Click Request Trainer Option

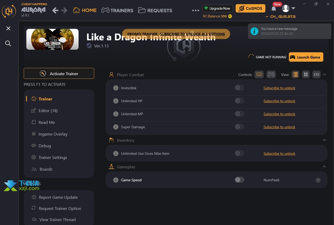click(56, 208)
